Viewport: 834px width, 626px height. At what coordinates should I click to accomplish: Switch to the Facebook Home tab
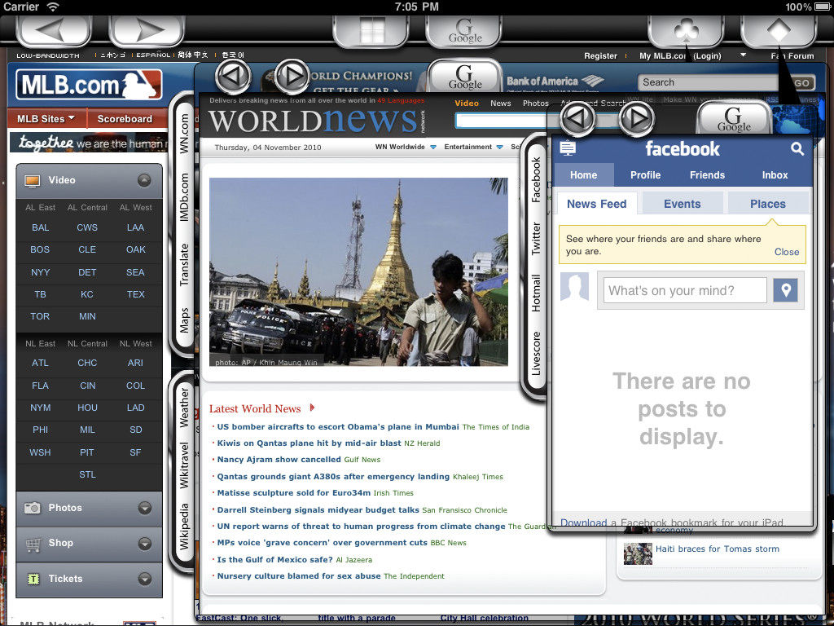[x=583, y=175]
